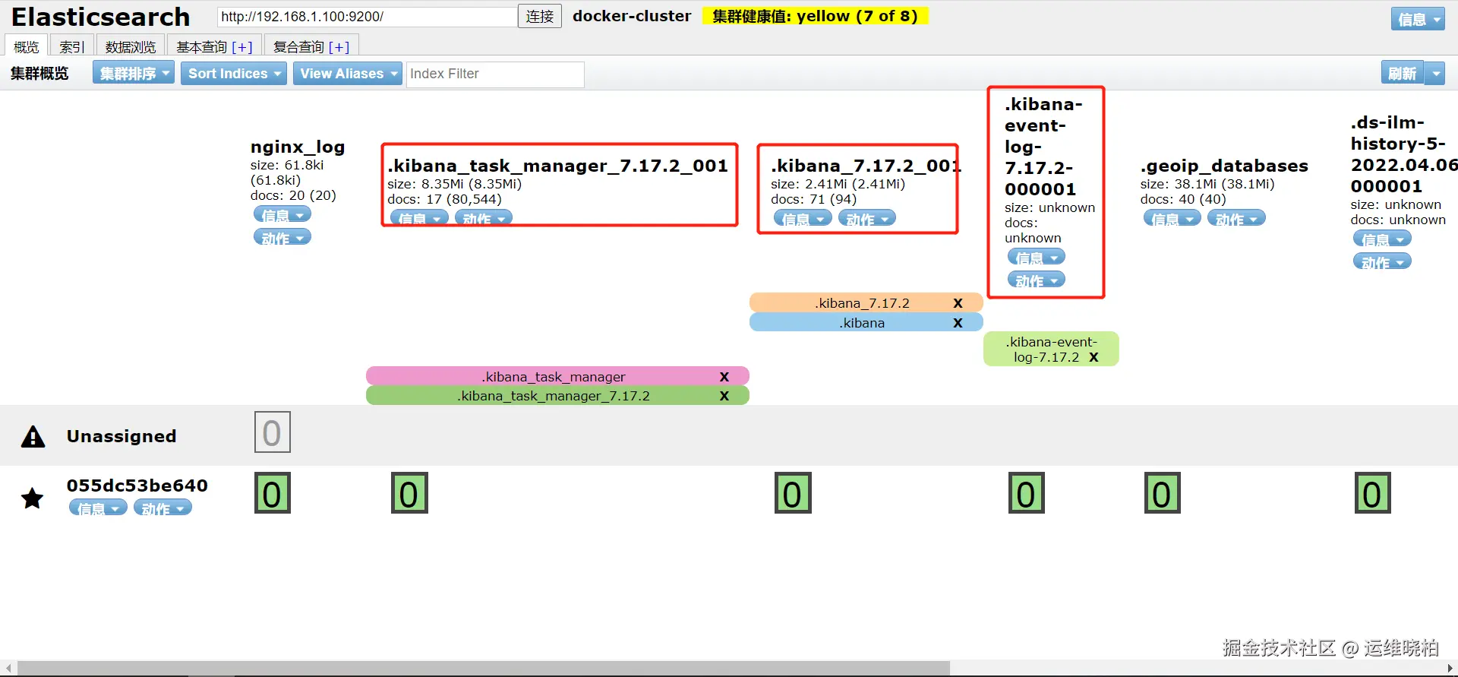Viewport: 1458px width, 677px height.
Task: Open nginx_log 动作 dropdown
Action: [282, 238]
